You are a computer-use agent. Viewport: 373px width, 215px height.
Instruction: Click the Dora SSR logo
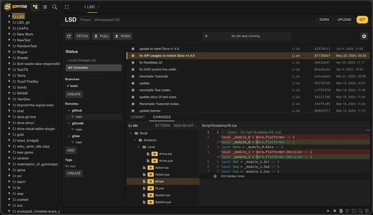coord(16,7)
